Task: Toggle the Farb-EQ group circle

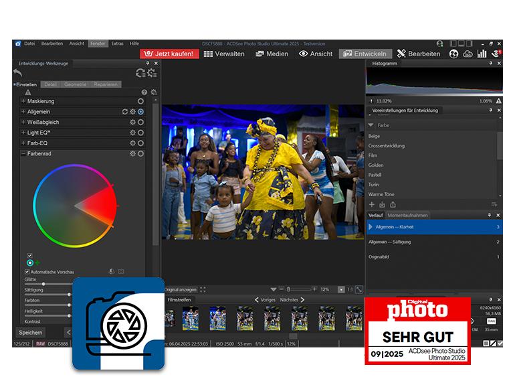Action: (140, 143)
